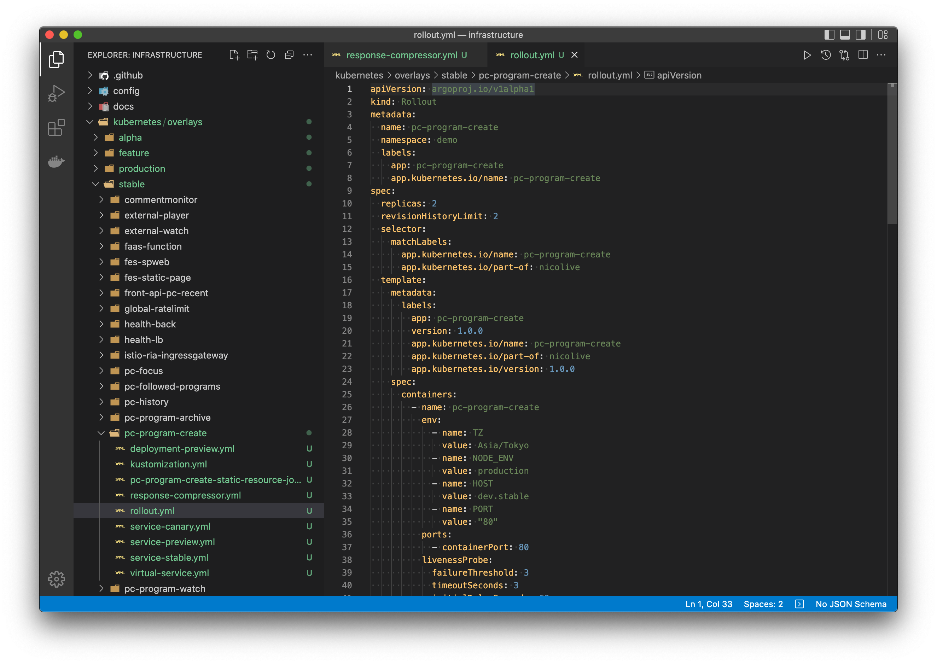
Task: Click the Run play icon in editor toolbar
Action: click(x=807, y=55)
